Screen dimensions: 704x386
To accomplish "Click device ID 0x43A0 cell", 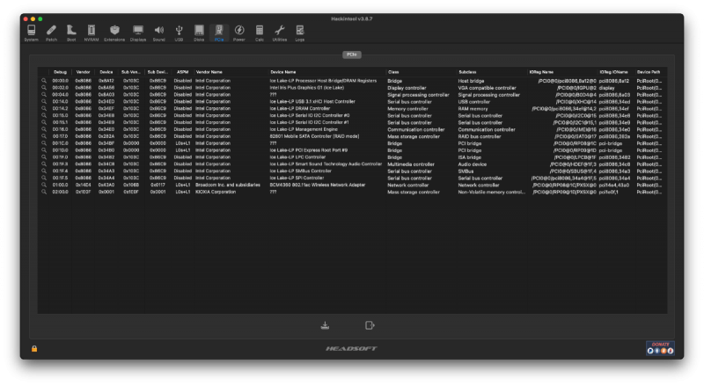I will pos(106,185).
